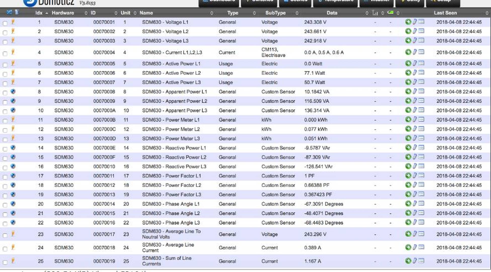Click green arrow for Reactive Power L3

tap(408, 166)
